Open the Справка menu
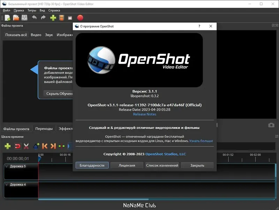This screenshot has height=210, width=279. [54, 10]
